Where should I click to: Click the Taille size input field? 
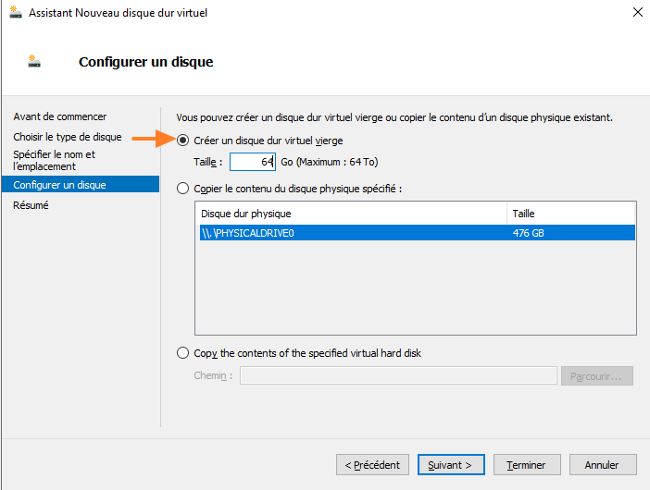click(x=252, y=162)
